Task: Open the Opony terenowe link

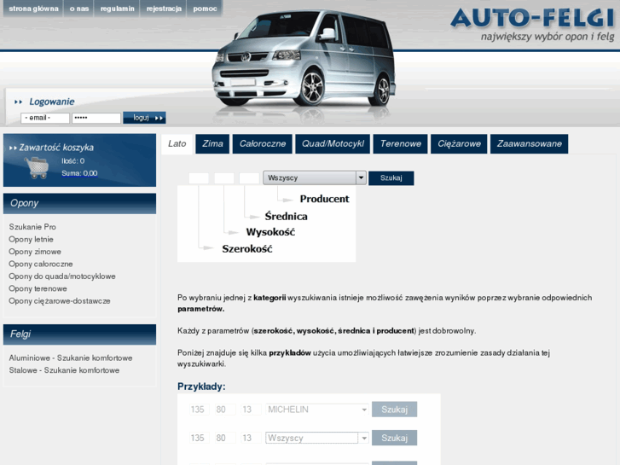Action: point(38,288)
